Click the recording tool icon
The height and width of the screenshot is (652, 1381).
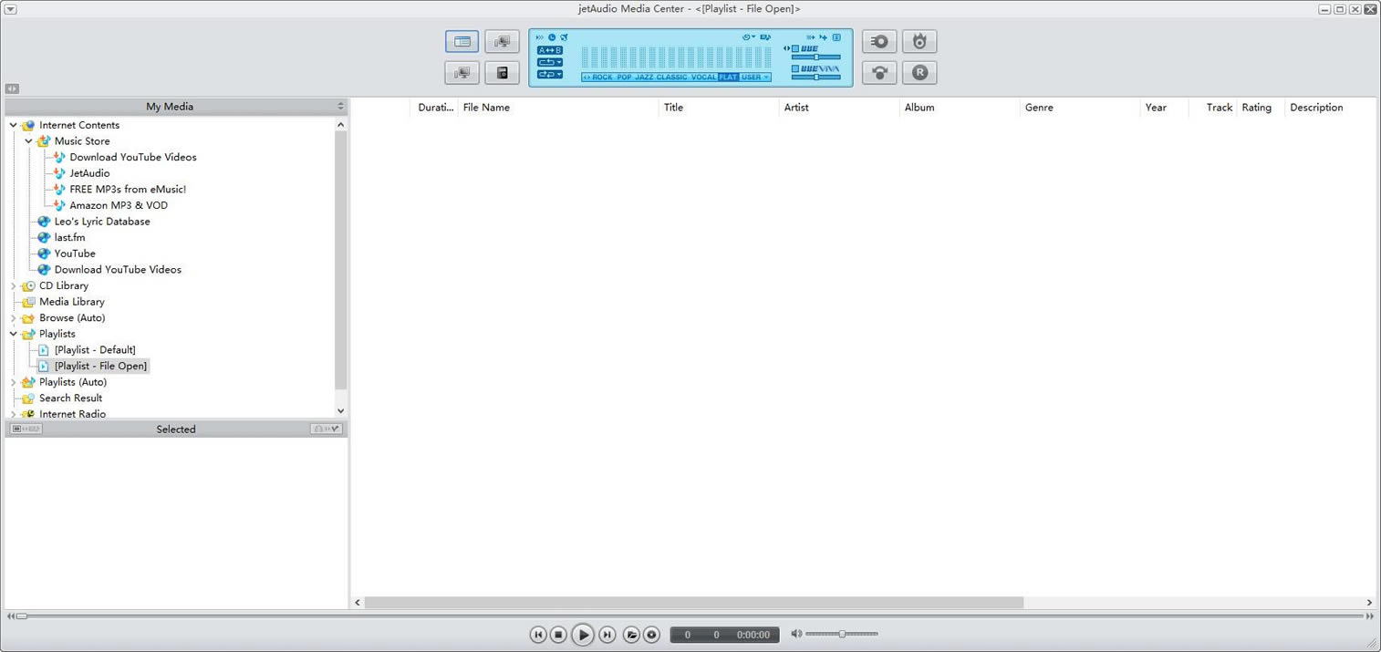coord(919,72)
